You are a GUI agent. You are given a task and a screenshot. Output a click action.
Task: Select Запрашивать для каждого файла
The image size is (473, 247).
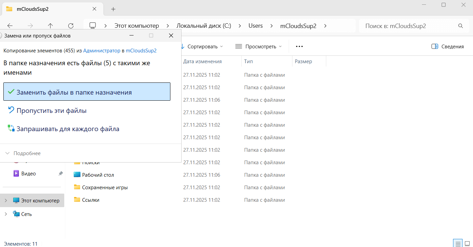point(68,129)
